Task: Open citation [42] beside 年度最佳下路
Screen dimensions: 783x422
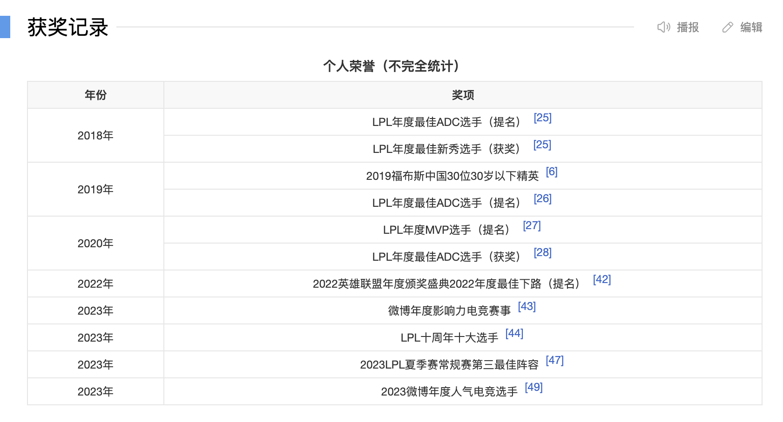Action: 602,279
